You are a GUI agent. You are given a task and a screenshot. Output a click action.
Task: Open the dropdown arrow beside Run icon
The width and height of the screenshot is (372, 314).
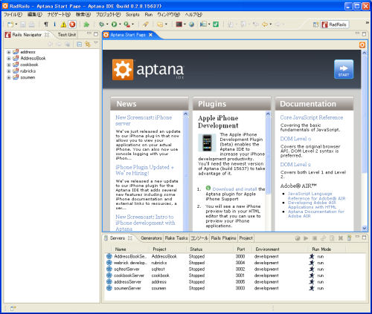[120, 24]
